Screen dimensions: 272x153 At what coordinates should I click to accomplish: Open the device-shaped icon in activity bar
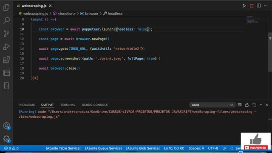[x=6, y=86]
